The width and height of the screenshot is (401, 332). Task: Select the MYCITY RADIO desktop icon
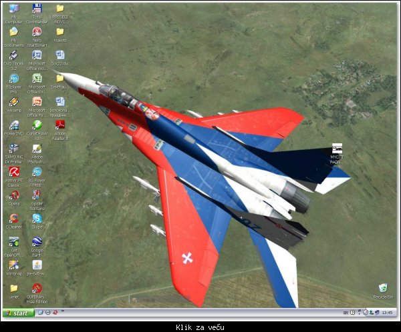(337, 153)
